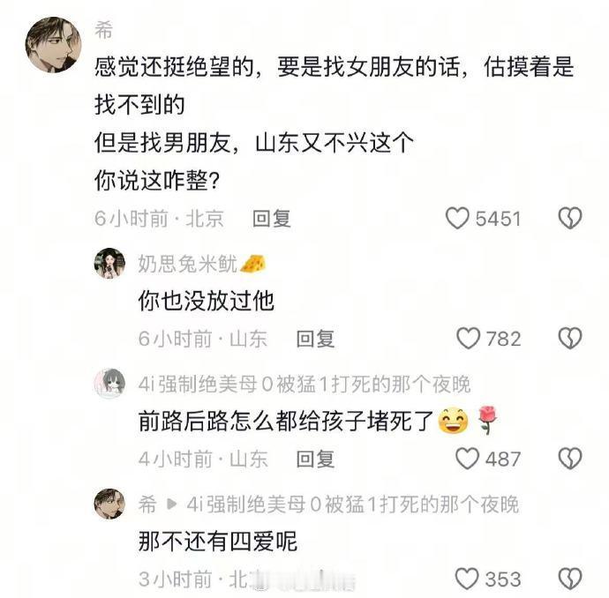Image resolution: width=609 pixels, height=598 pixels.
Task: Dislike the top comment by 希
Action: pos(570,218)
